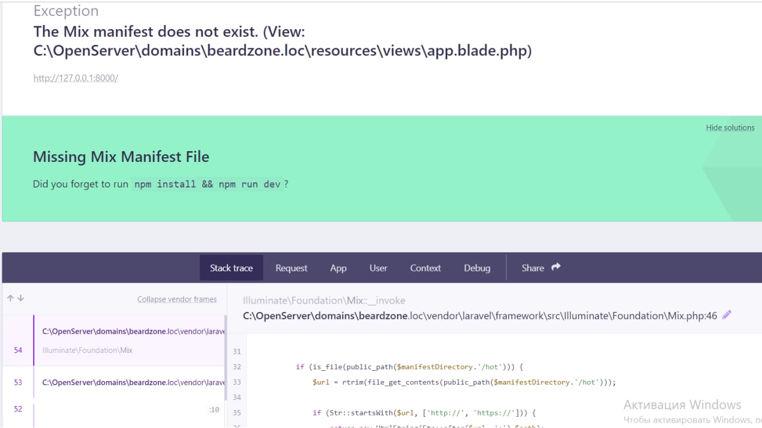Toggle Collapse vendor frames
Viewport: 762px width, 428px height.
[177, 299]
